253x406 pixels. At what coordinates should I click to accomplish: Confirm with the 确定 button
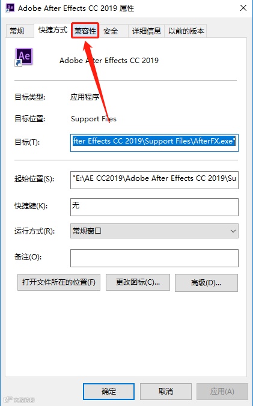109,391
